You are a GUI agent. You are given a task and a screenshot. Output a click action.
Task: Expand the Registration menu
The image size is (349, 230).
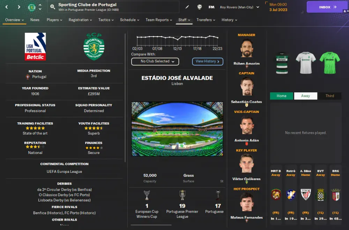coord(80,20)
